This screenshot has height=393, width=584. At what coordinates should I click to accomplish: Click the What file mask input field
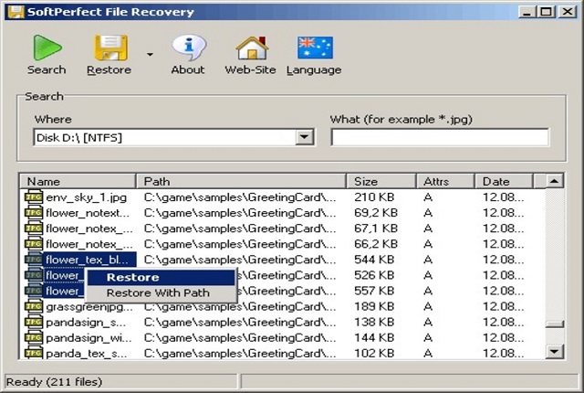click(439, 137)
